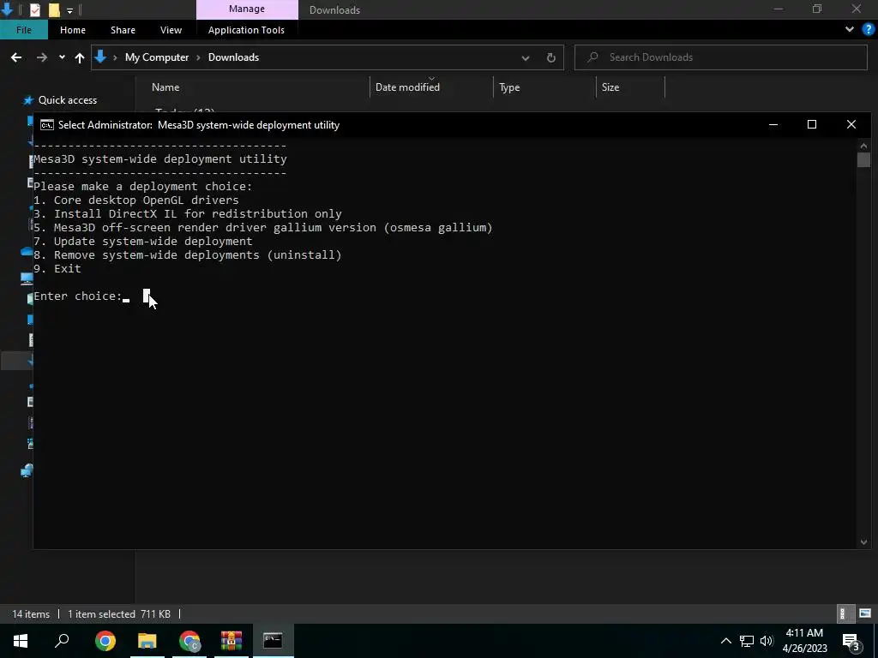
Task: Go up one folder level
Action: [x=80, y=57]
